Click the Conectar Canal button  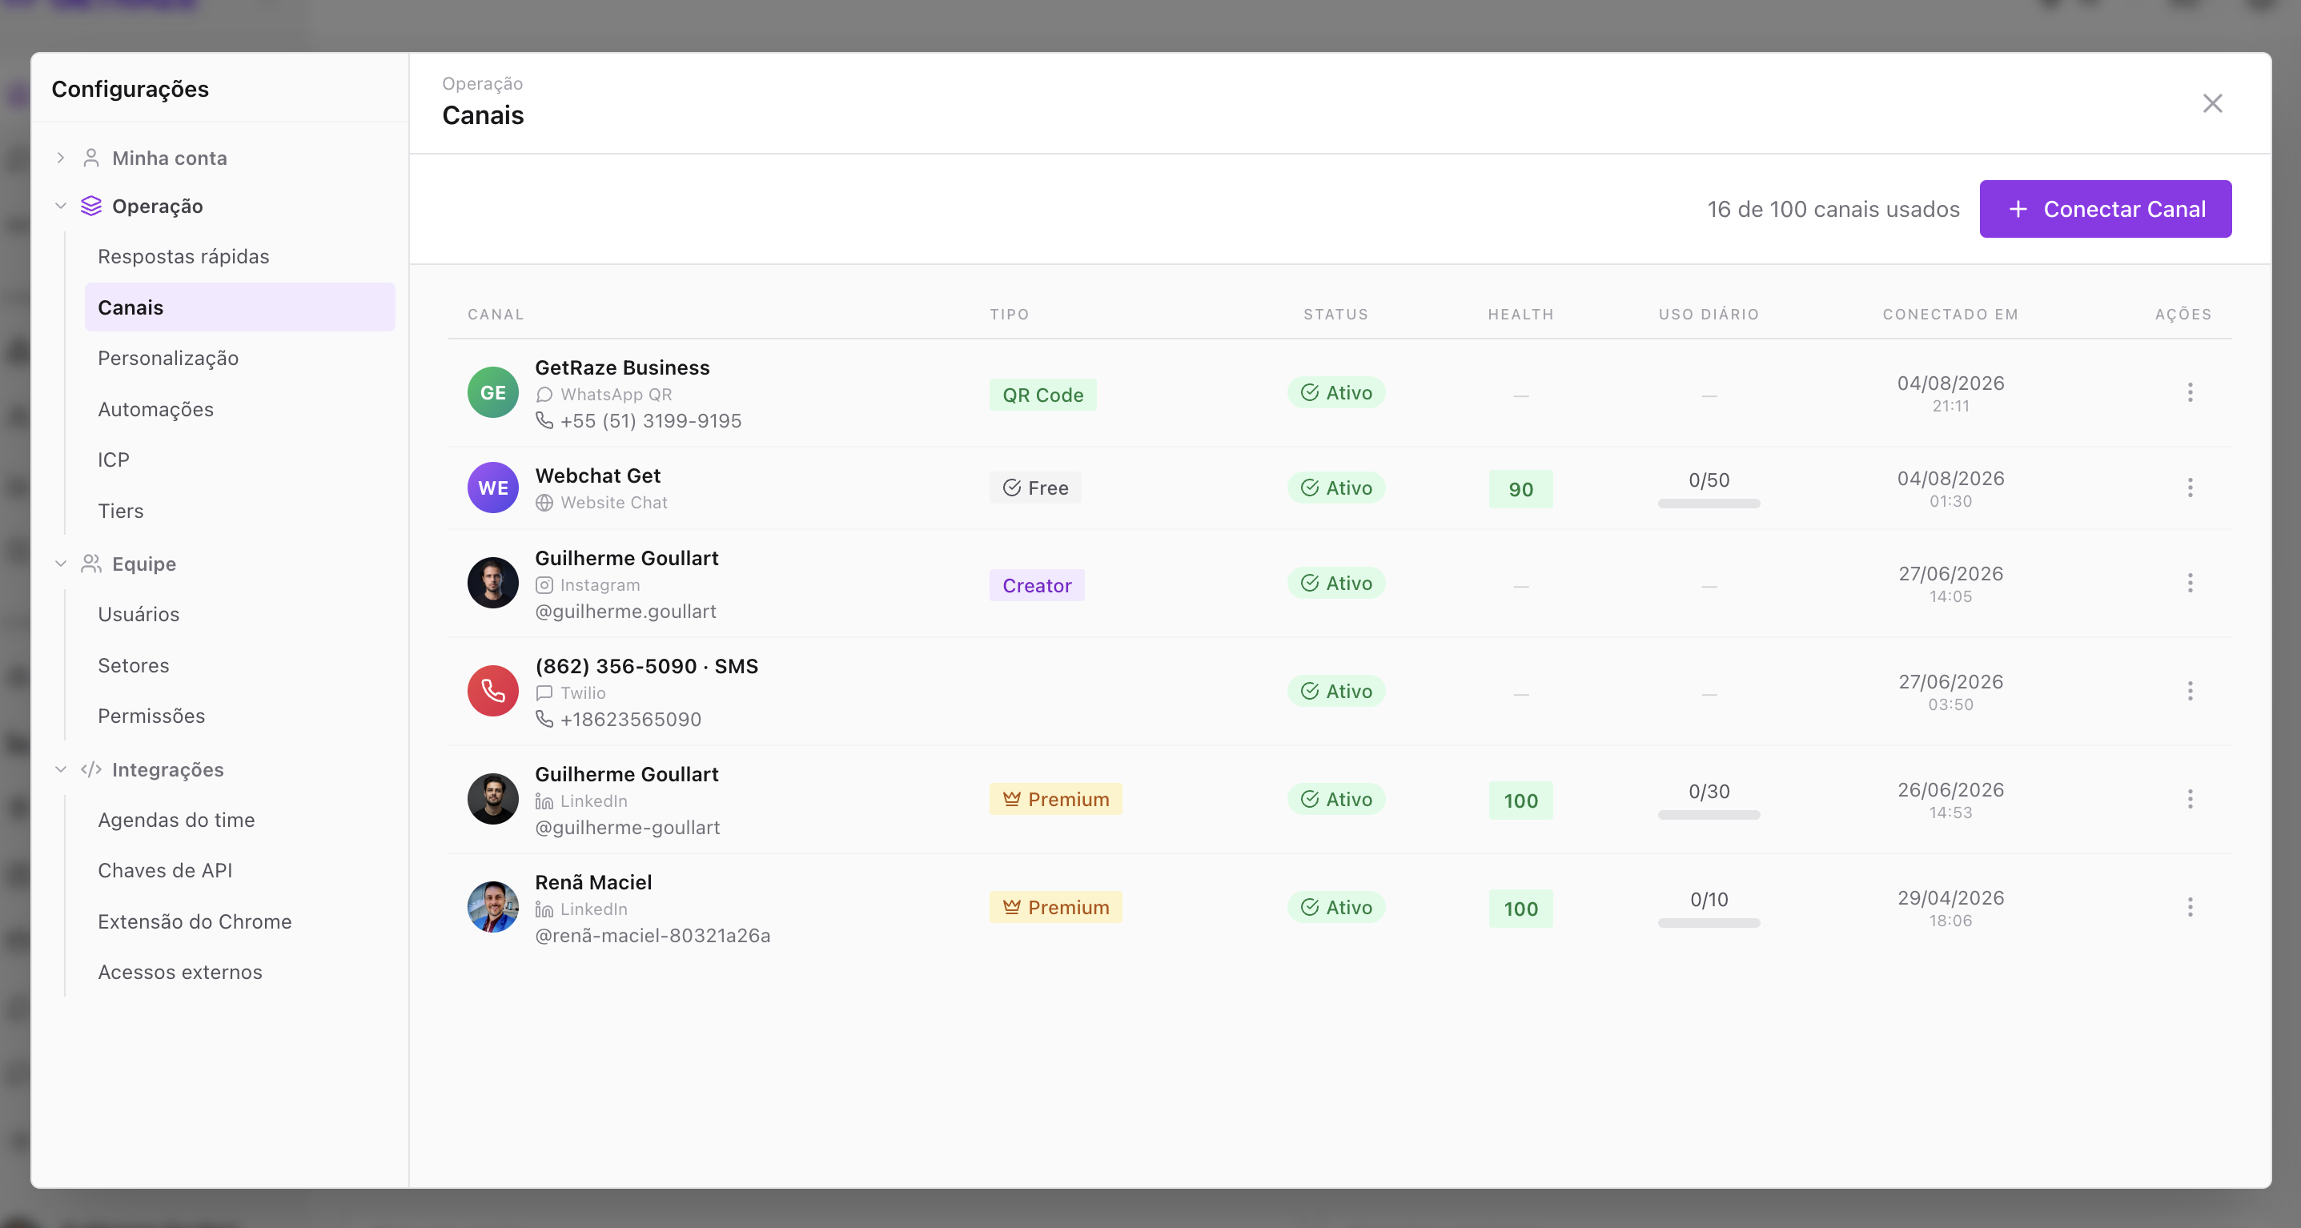(x=2105, y=210)
